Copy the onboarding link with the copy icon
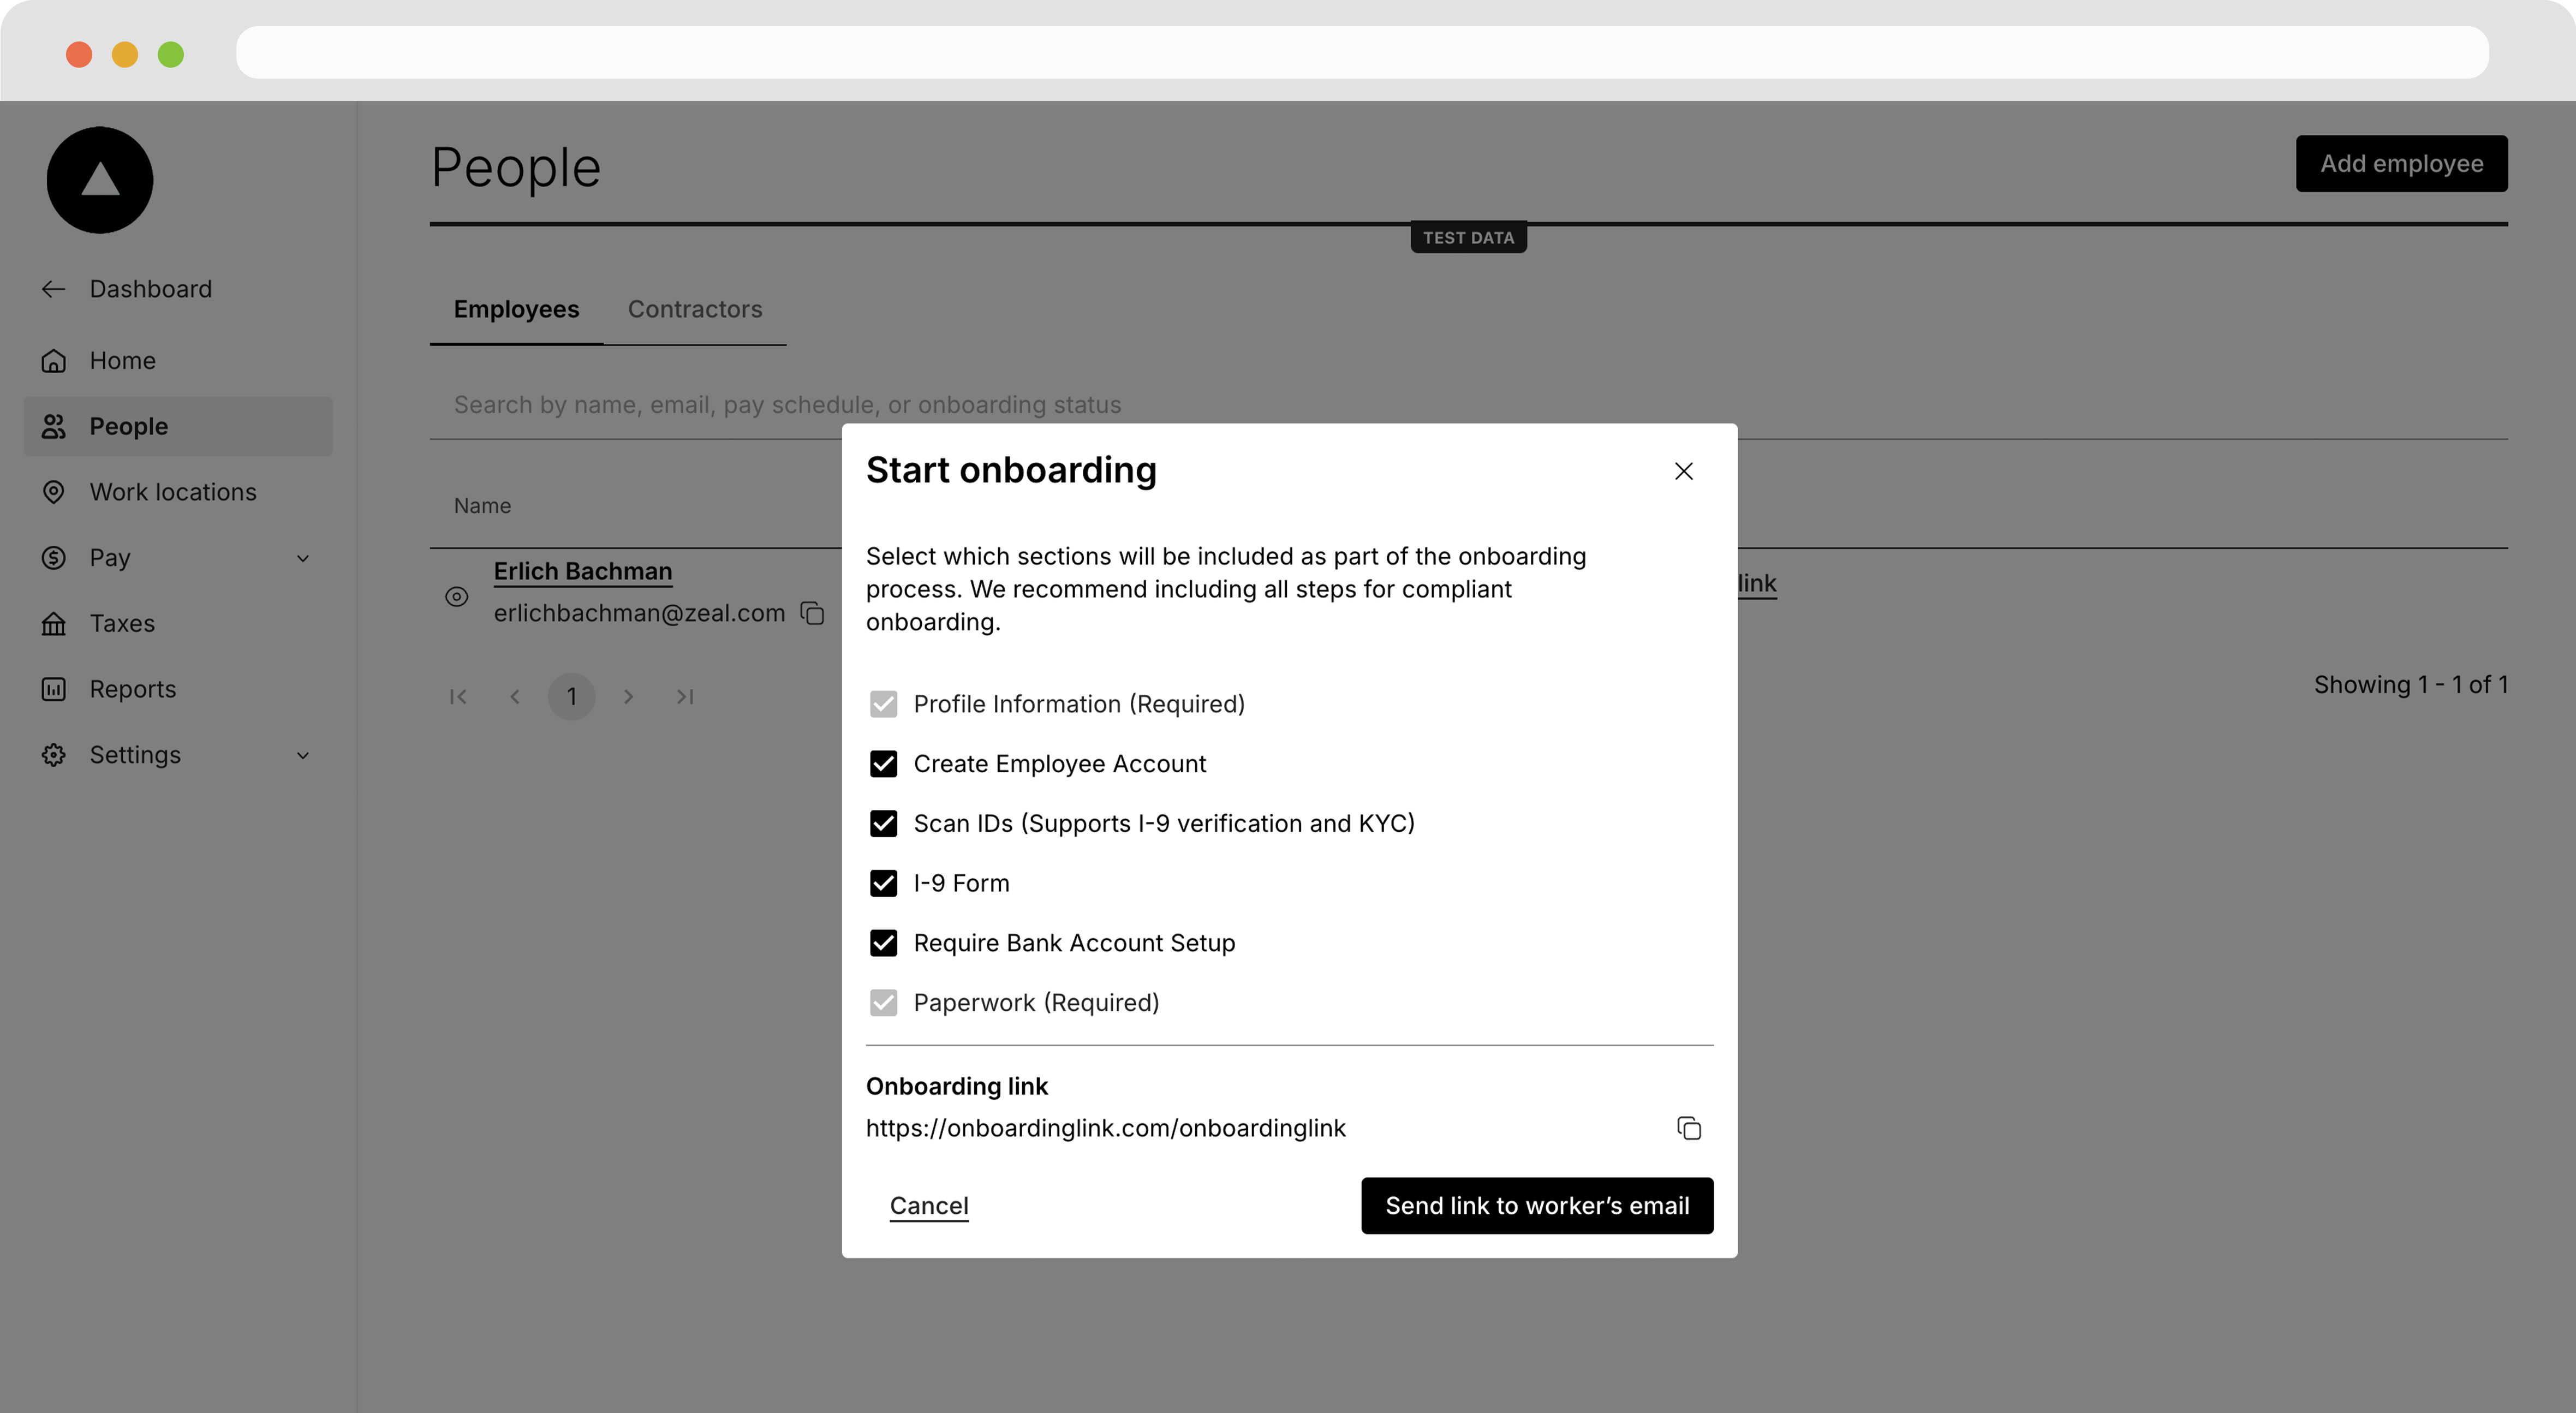Viewport: 2576px width, 1413px height. tap(1689, 1128)
